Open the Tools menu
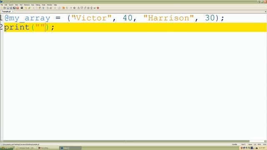Viewport: 267px width, 150px height. pyautogui.click(x=43, y=5)
